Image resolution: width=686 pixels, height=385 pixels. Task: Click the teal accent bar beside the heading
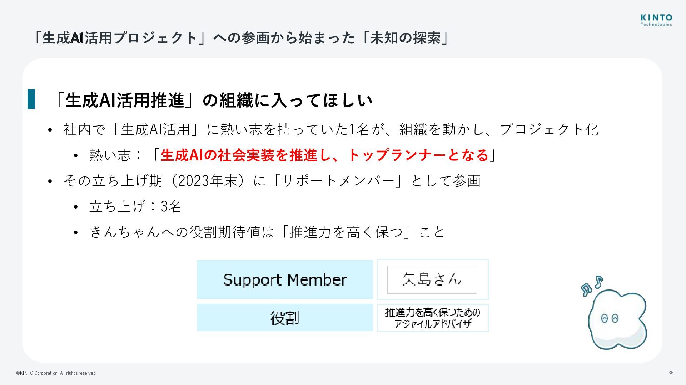[31, 99]
